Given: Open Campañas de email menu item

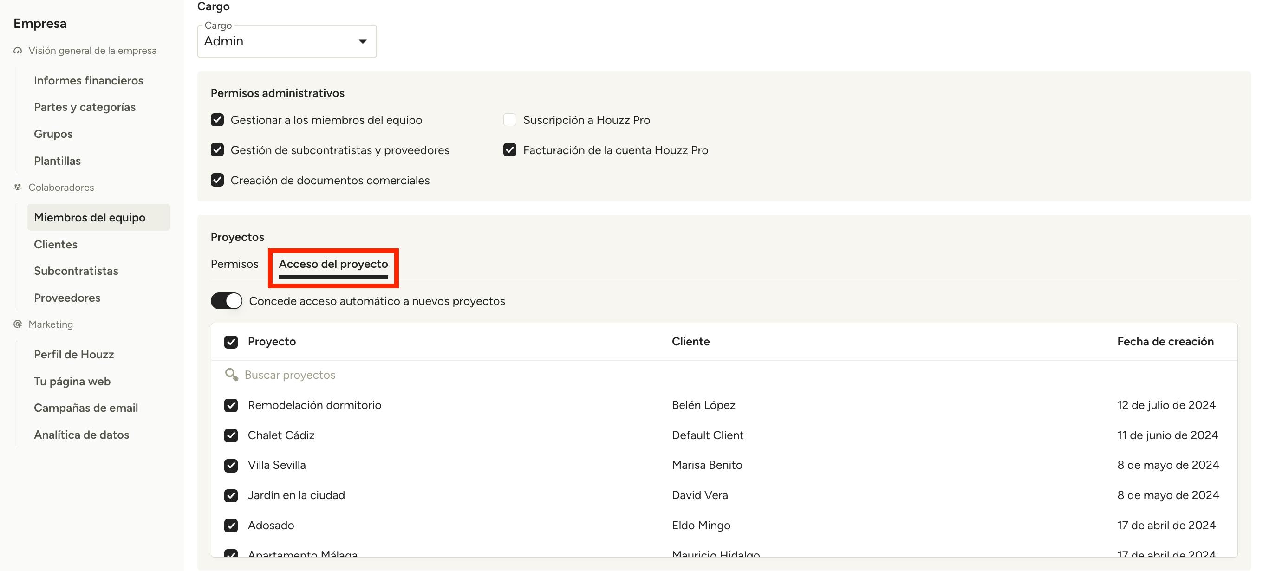Looking at the screenshot, I should click(x=86, y=408).
